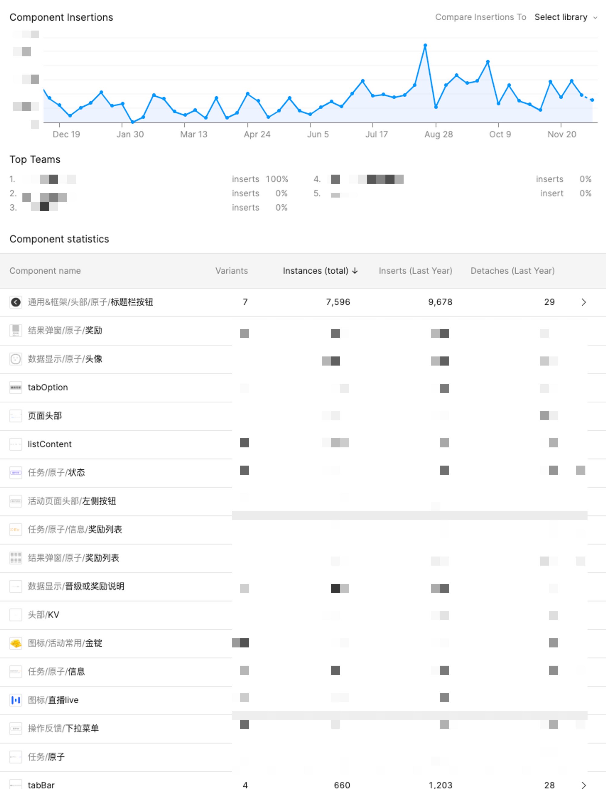The width and height of the screenshot is (606, 789).
Task: Click the 活动页面头部/左侧按钮 thumbnail icon
Action: tap(15, 501)
